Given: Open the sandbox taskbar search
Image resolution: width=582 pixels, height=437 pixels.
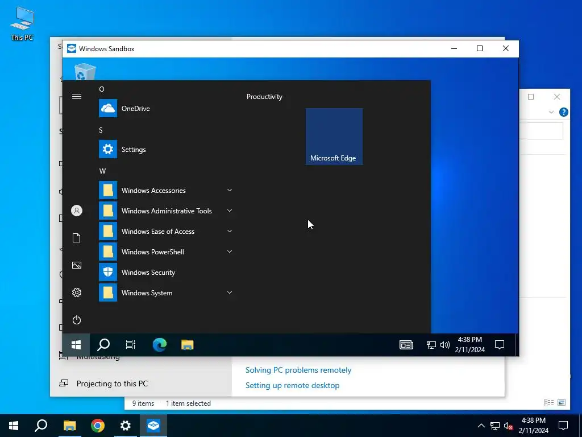Looking at the screenshot, I should (103, 345).
